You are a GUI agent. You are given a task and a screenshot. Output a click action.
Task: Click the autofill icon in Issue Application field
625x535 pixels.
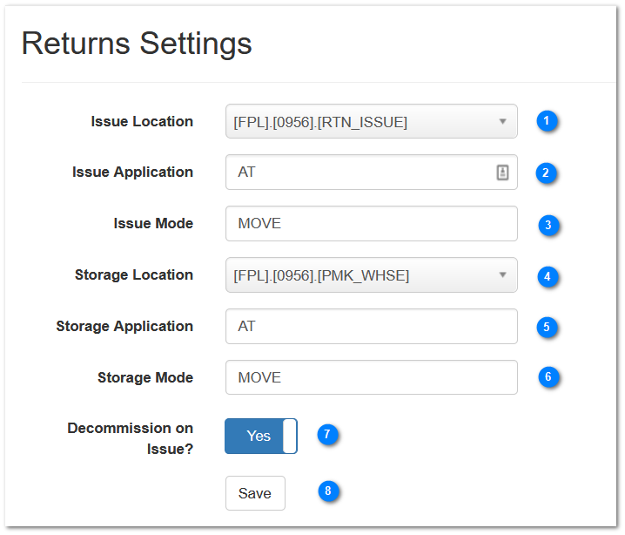[x=502, y=173]
